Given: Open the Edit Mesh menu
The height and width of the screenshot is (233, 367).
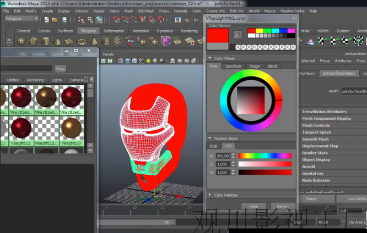Looking at the screenshot, I should coord(146,11).
